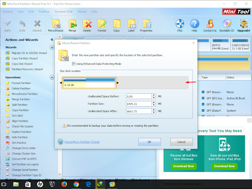Open the View menu
Screen dimensions: 252x189
[20, 11]
